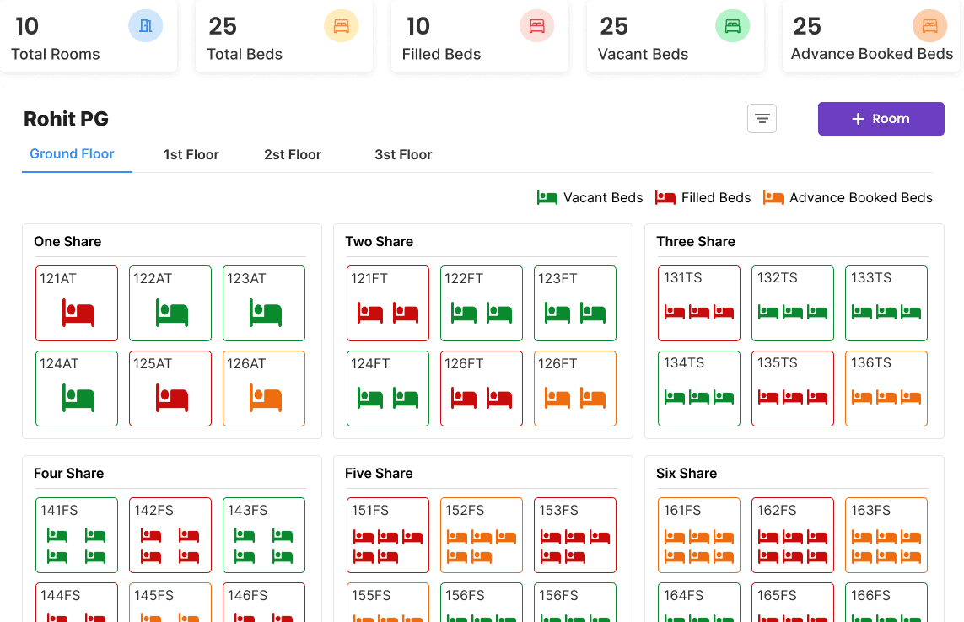Viewport: 964px width, 622px height.
Task: Select room label 164FS
Action: [x=683, y=595]
